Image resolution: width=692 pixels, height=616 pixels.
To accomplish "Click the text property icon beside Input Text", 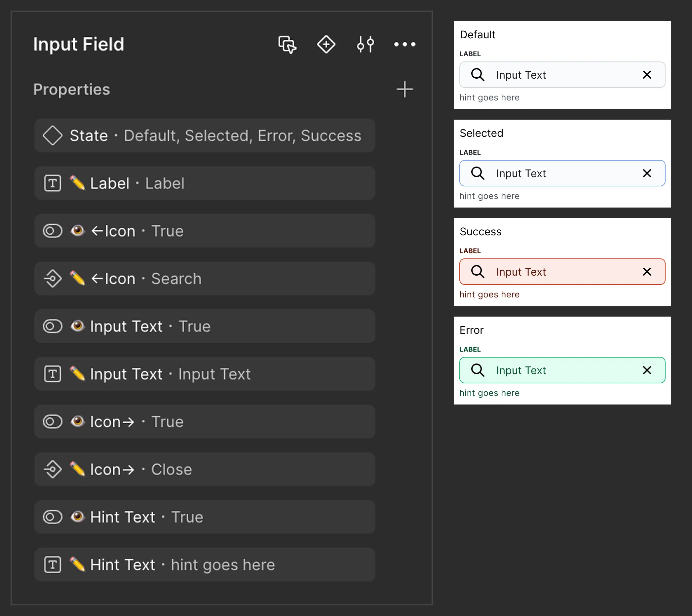I will coord(53,374).
